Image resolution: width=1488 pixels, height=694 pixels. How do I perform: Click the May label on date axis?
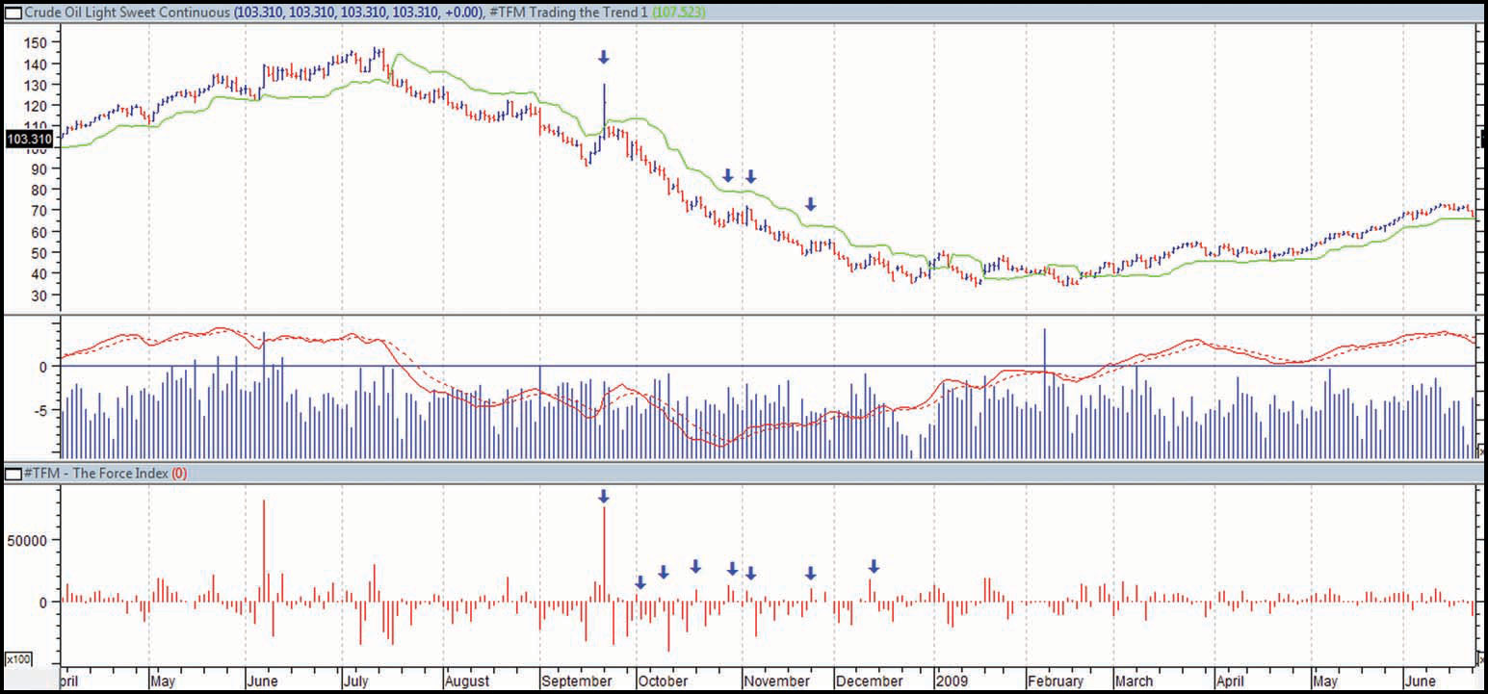(166, 681)
